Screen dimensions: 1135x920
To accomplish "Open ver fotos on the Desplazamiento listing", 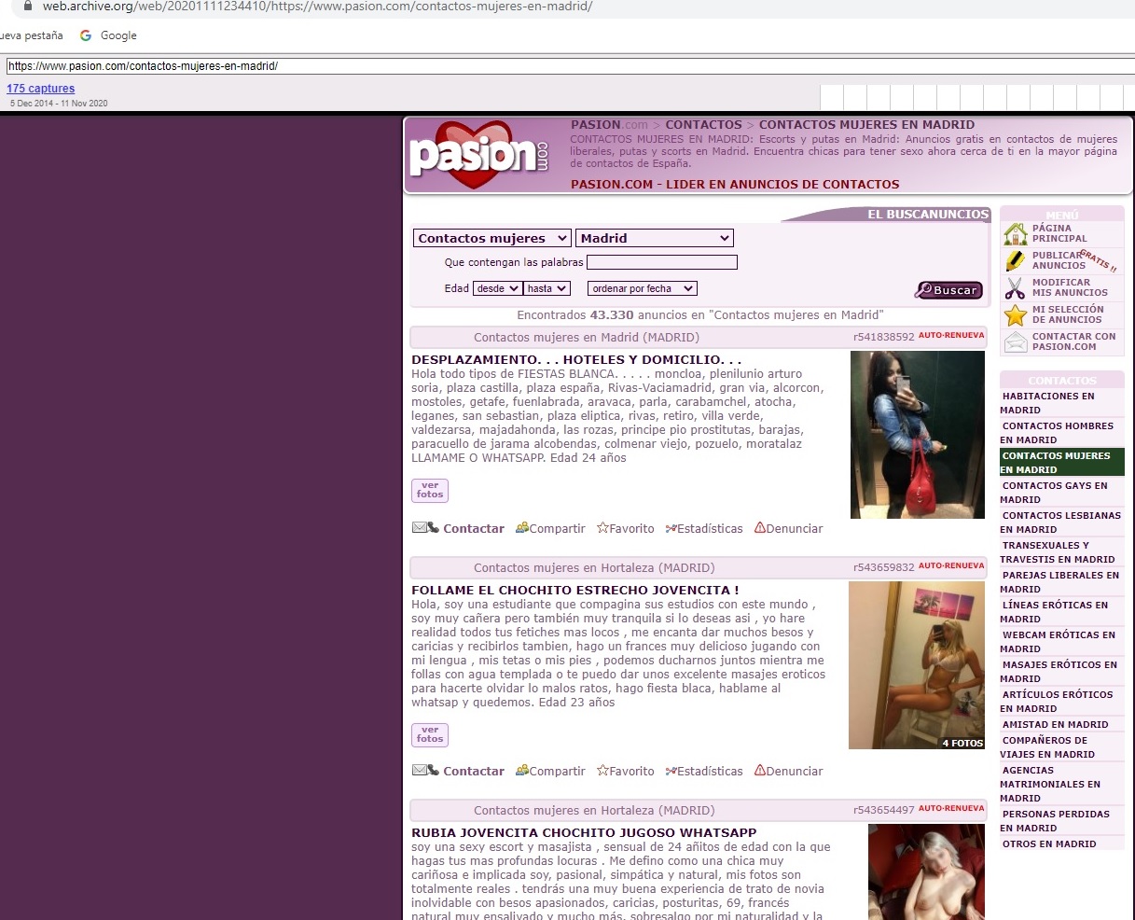I will tap(430, 490).
